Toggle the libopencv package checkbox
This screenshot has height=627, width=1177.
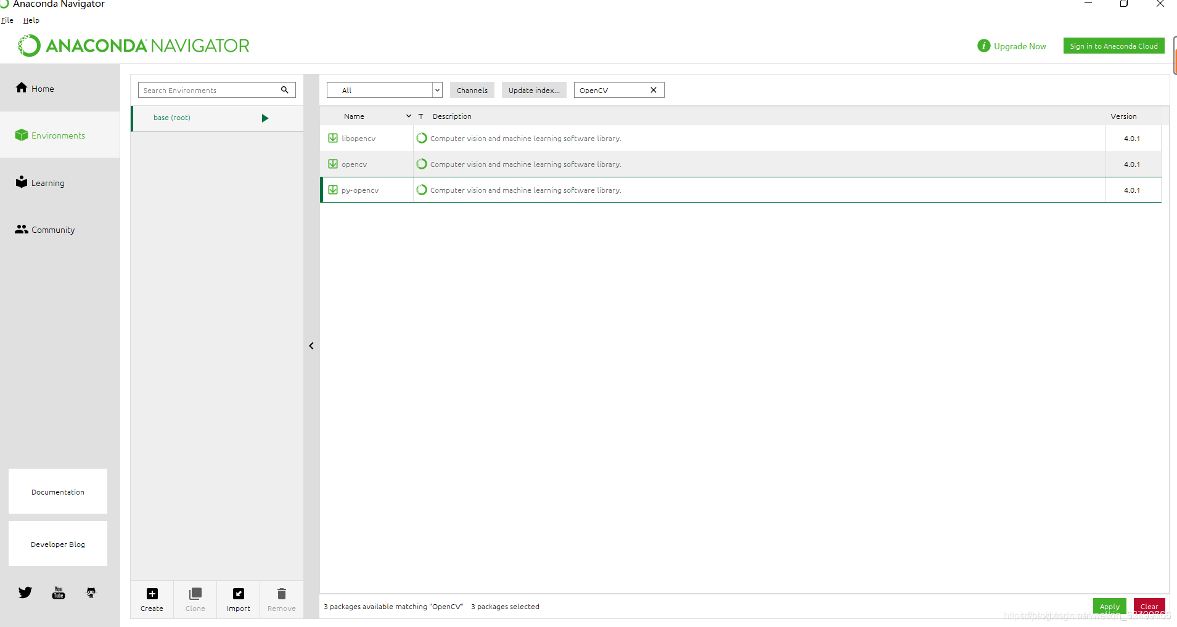(x=333, y=138)
